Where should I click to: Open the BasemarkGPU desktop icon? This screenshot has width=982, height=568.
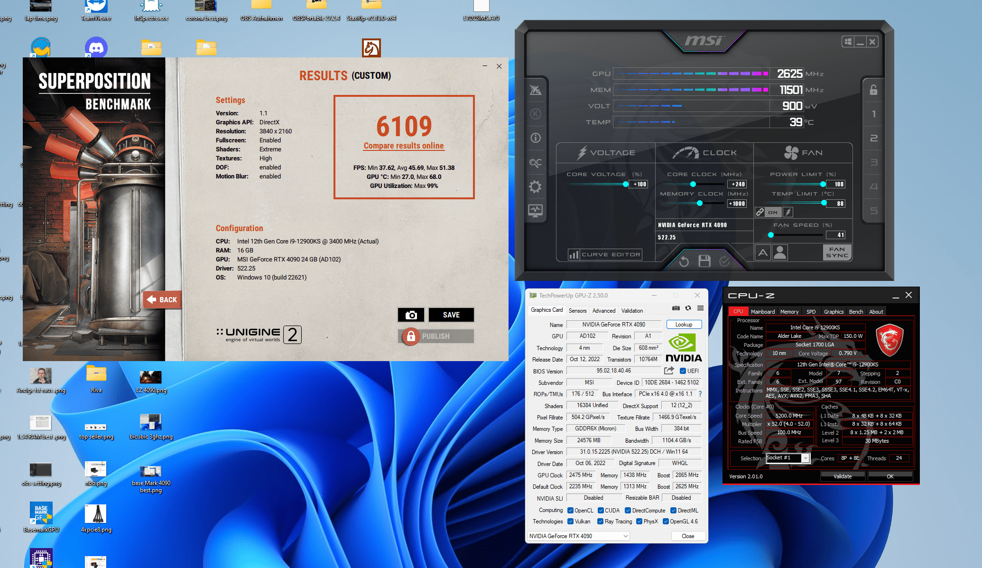coord(41,517)
